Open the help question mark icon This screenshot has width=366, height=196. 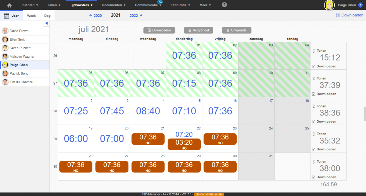click(224, 5)
